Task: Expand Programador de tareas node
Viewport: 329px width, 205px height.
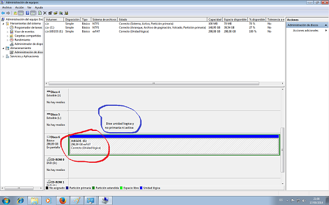Action: 7,27
